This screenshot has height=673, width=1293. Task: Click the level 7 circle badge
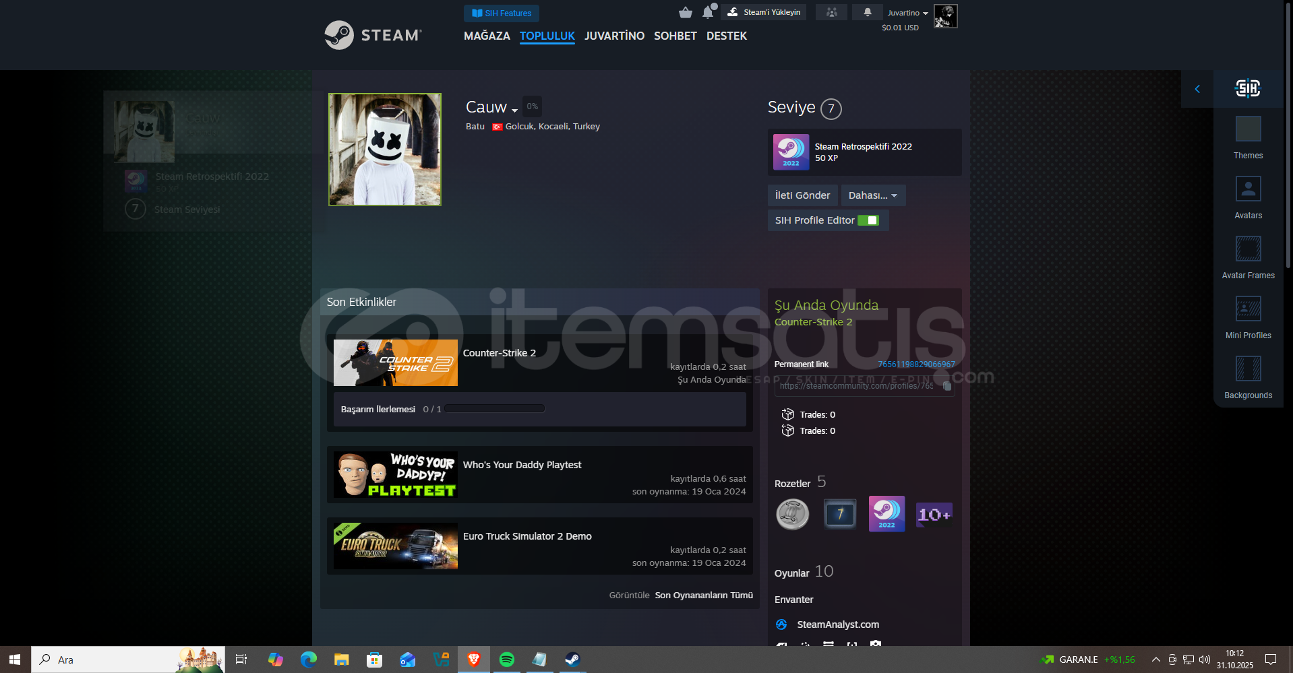831,108
